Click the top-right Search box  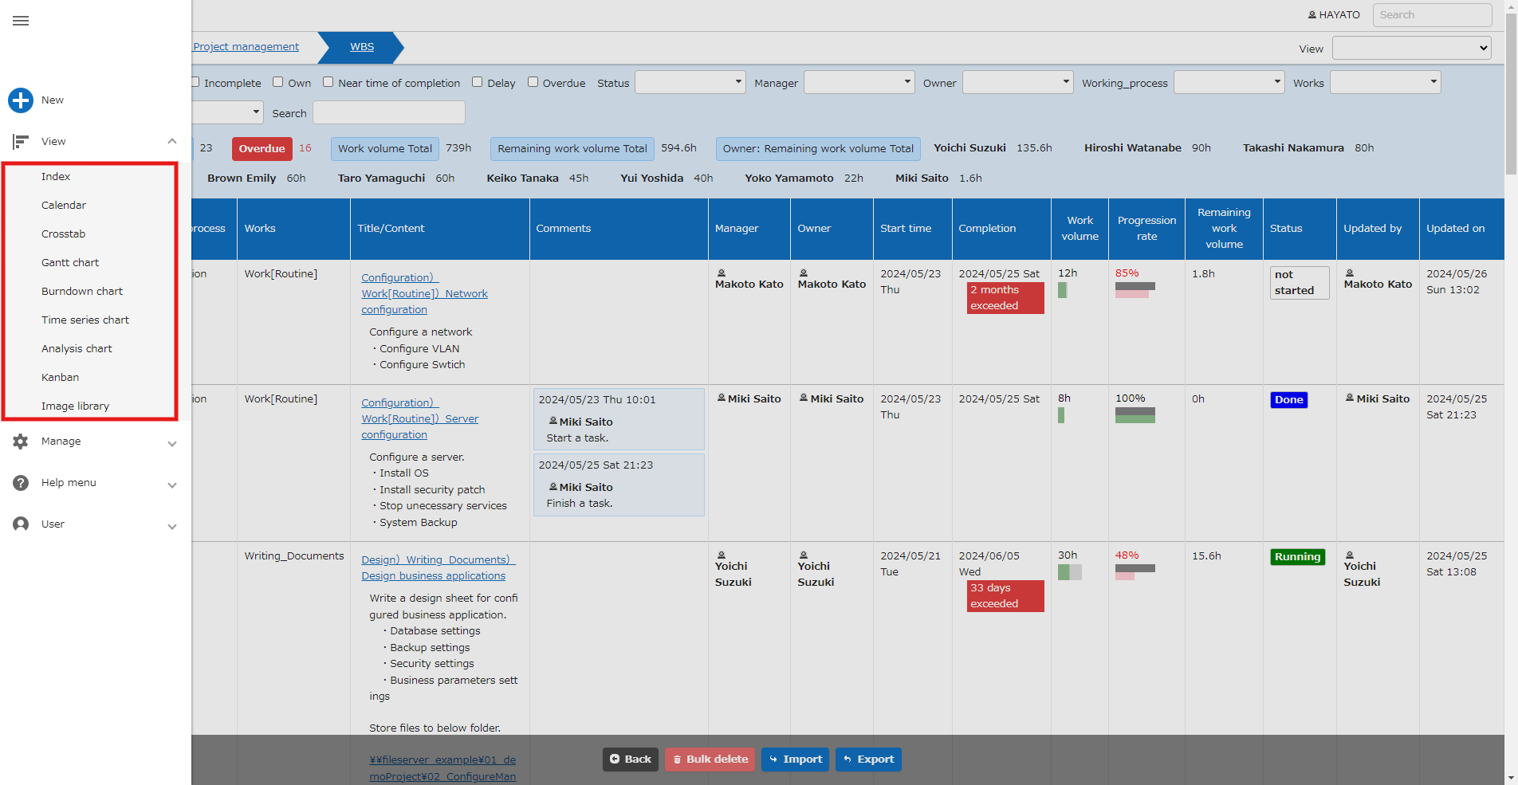point(1433,15)
